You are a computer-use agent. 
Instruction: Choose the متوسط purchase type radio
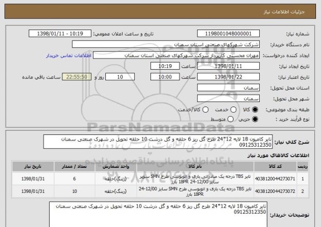coord(230,119)
